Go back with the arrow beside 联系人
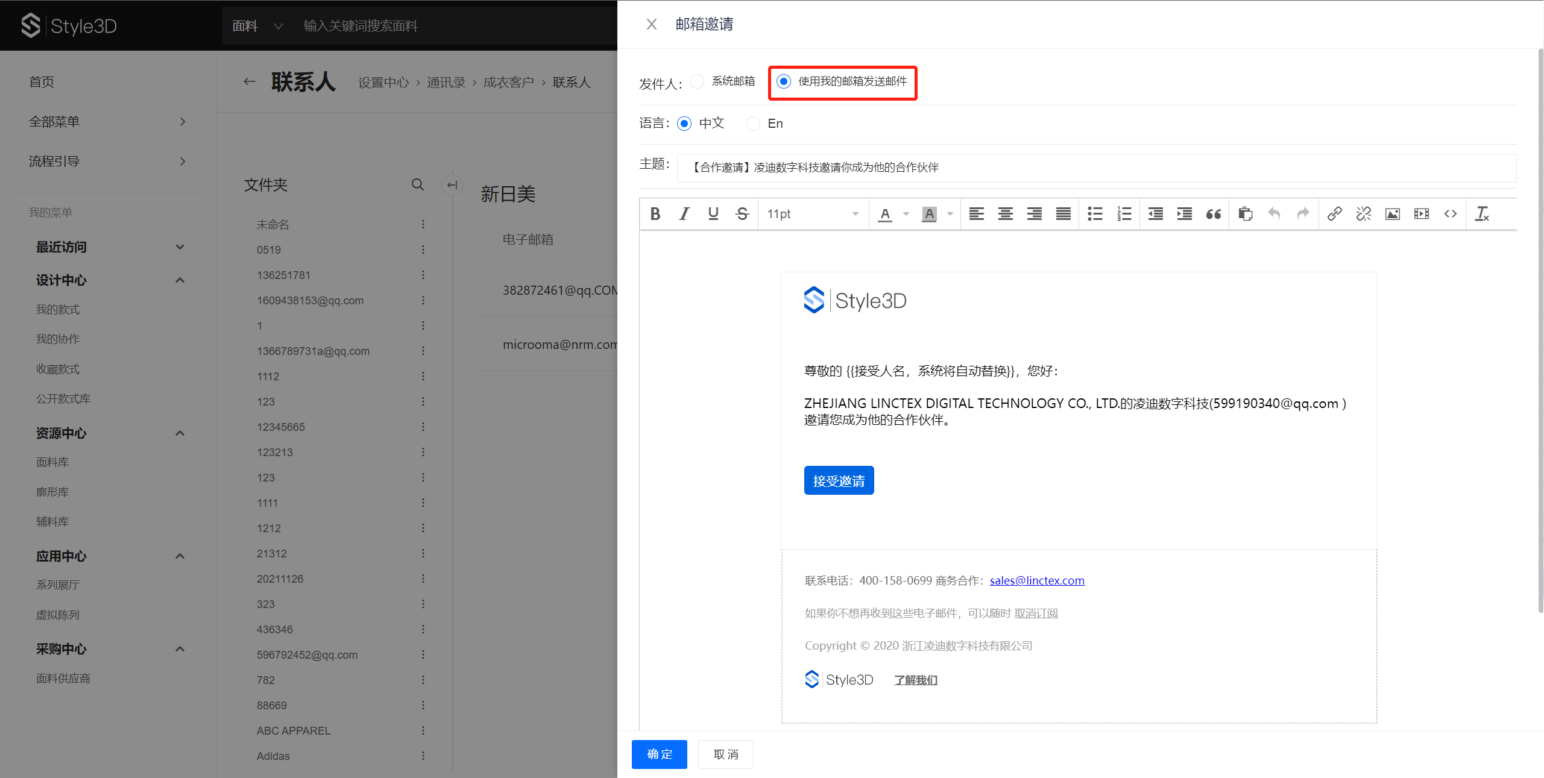 click(249, 81)
